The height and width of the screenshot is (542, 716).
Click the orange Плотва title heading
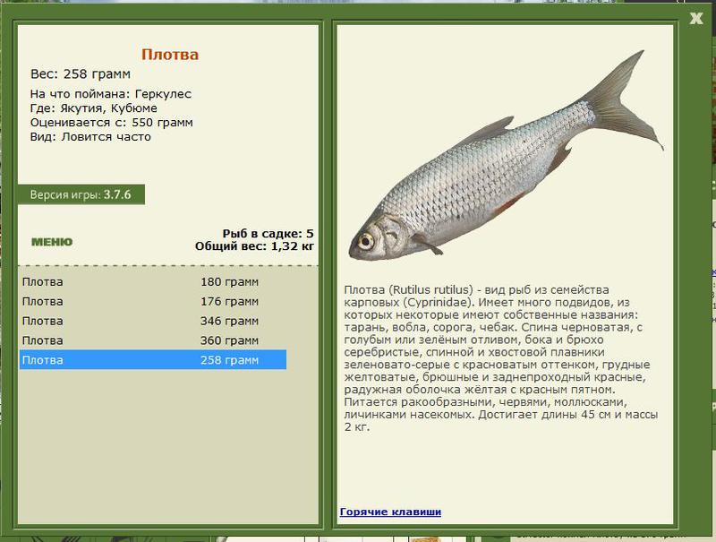[170, 55]
